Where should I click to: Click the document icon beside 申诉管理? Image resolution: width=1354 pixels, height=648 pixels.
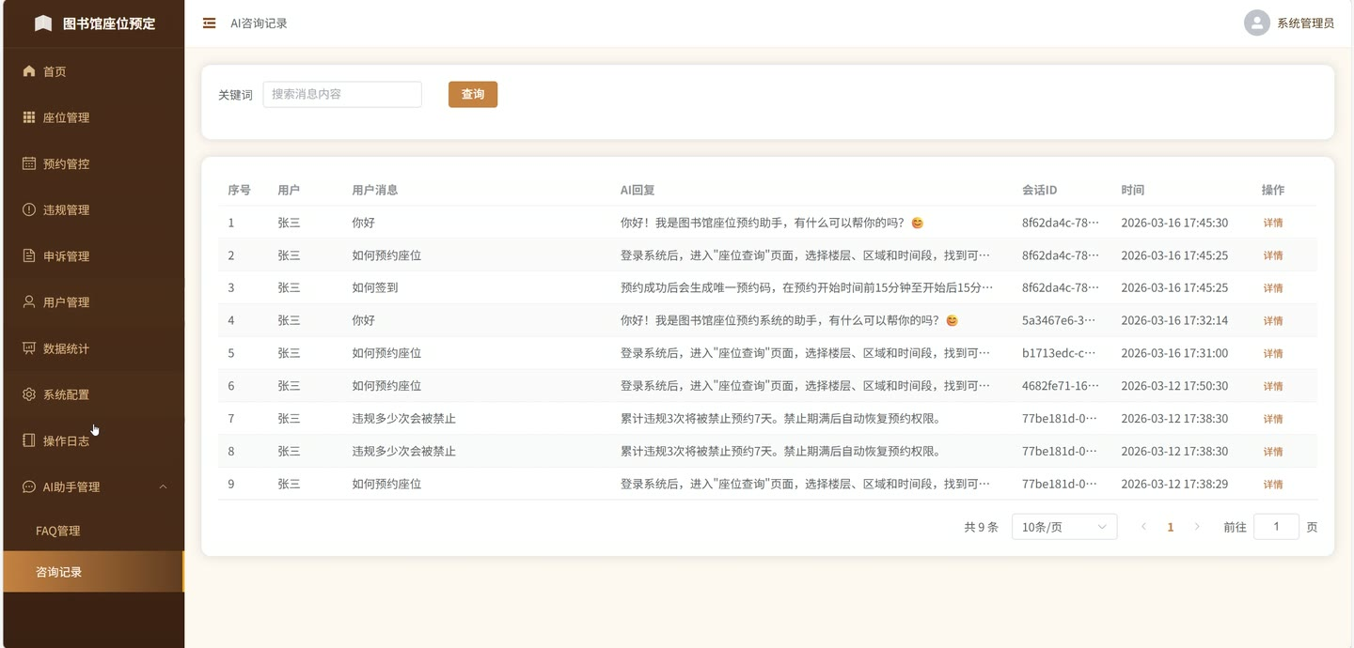tap(28, 255)
